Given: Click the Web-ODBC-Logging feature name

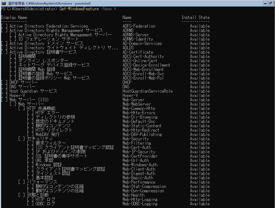Looking at the screenshot, I should [140, 204].
